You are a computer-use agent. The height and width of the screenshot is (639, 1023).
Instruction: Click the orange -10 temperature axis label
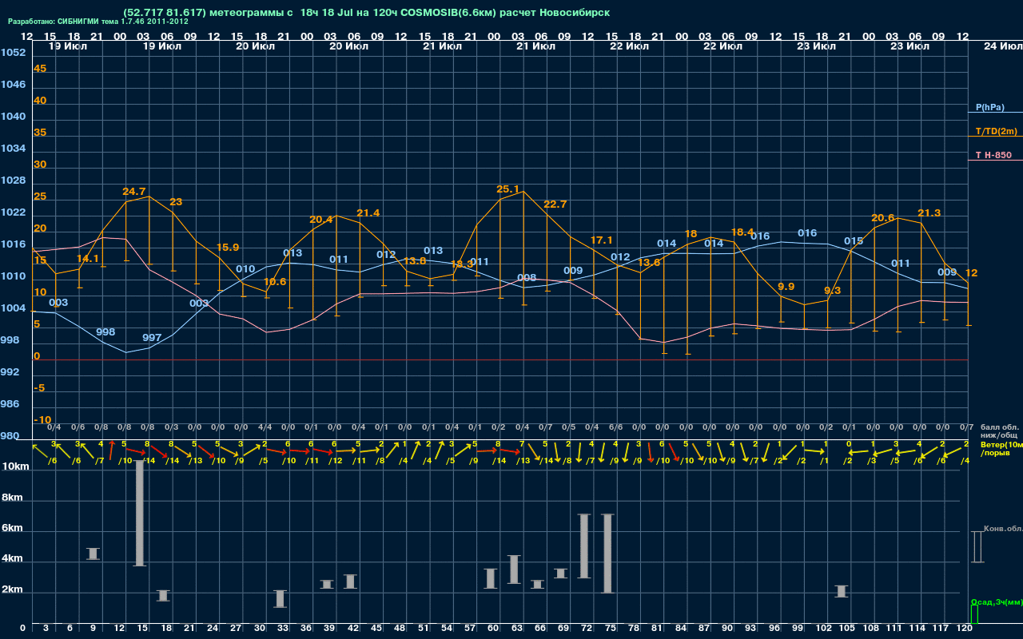43,420
